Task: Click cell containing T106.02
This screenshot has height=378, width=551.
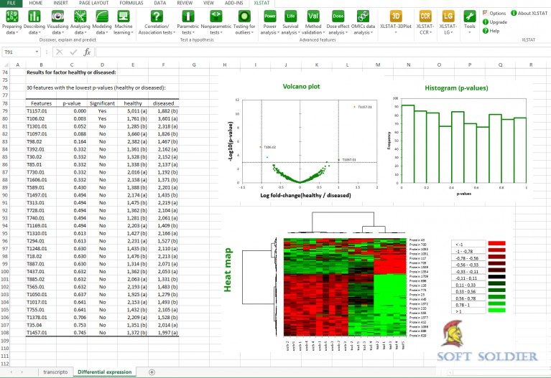Action: [41, 118]
